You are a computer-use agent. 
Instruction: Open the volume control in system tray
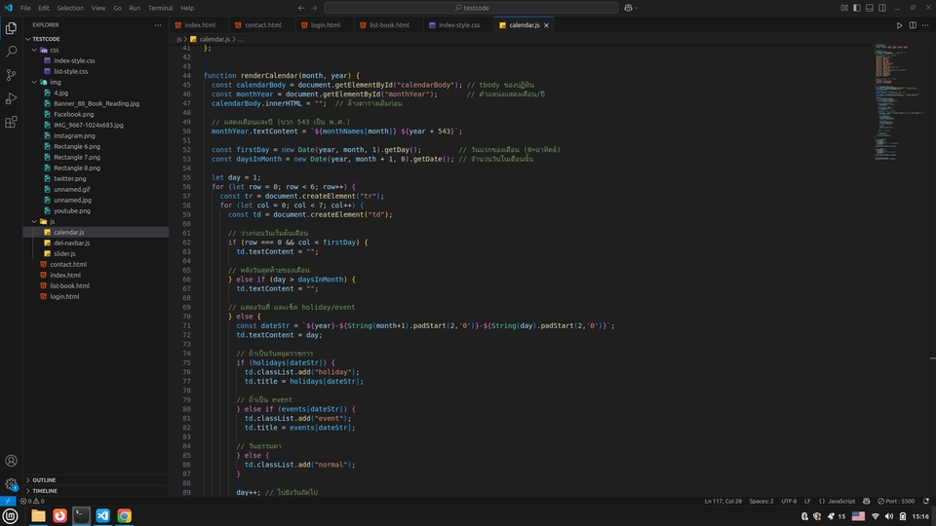tap(889, 516)
